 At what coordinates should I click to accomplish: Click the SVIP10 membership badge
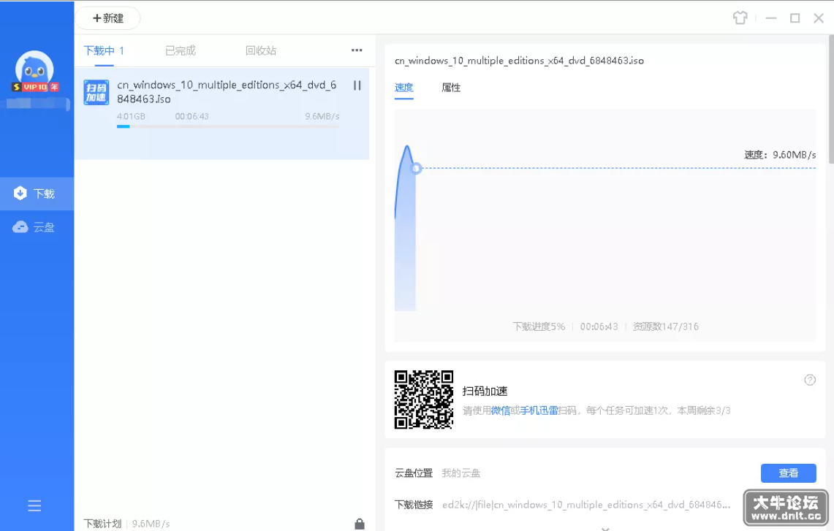click(35, 87)
